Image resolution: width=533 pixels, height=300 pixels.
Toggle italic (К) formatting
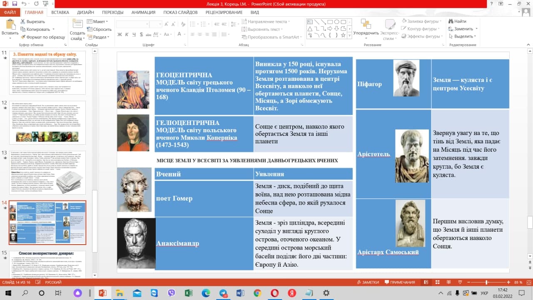[x=127, y=35]
